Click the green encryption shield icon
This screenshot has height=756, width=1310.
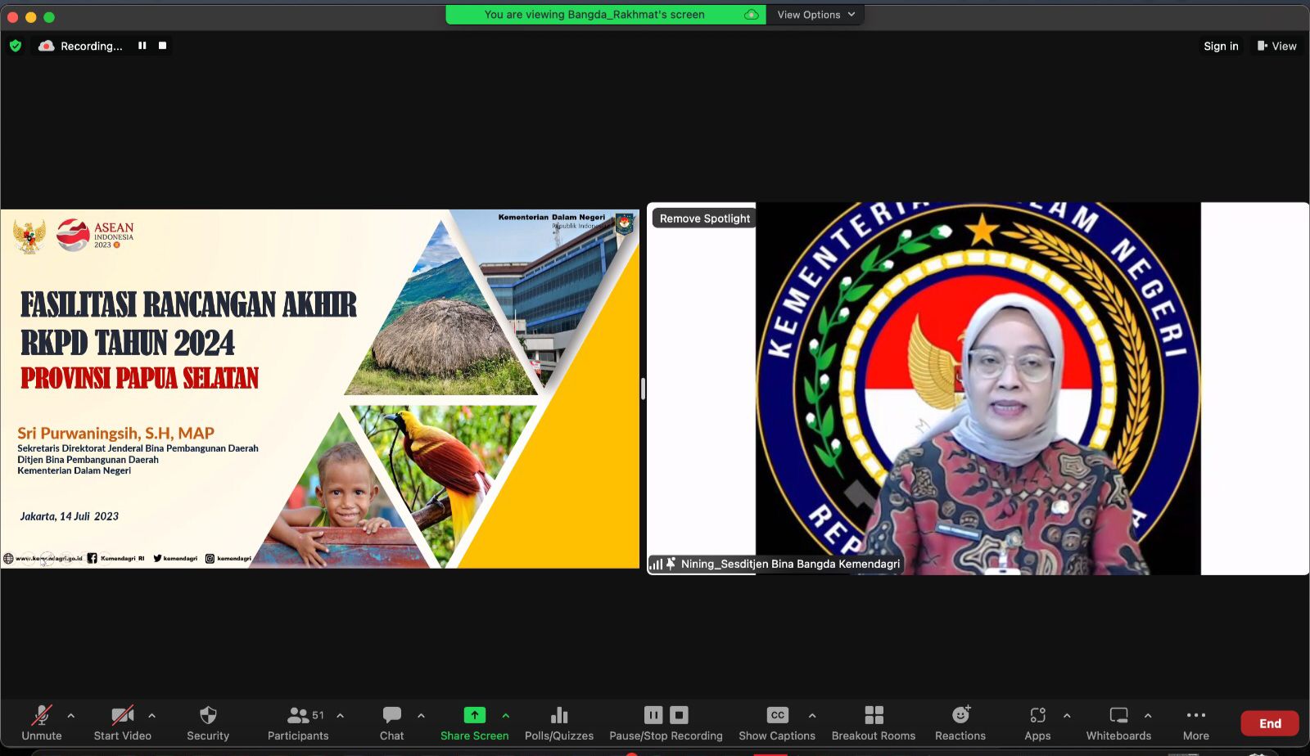click(x=16, y=46)
